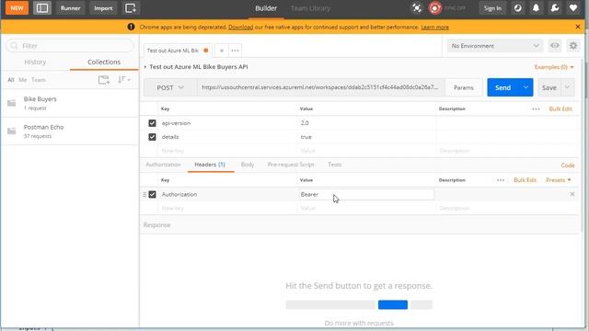Uncheck the api-version parameter
The image size is (589, 331).
point(152,123)
